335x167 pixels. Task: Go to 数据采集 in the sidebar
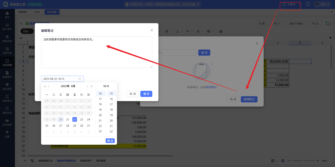tap(7, 39)
